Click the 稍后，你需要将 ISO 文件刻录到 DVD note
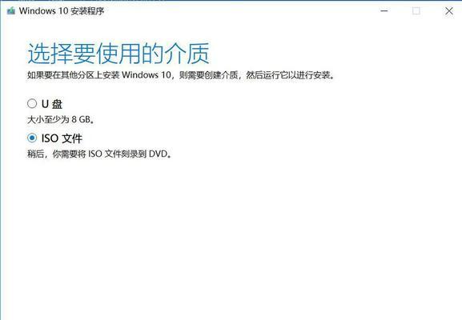This screenshot has height=320, width=462. (x=99, y=154)
